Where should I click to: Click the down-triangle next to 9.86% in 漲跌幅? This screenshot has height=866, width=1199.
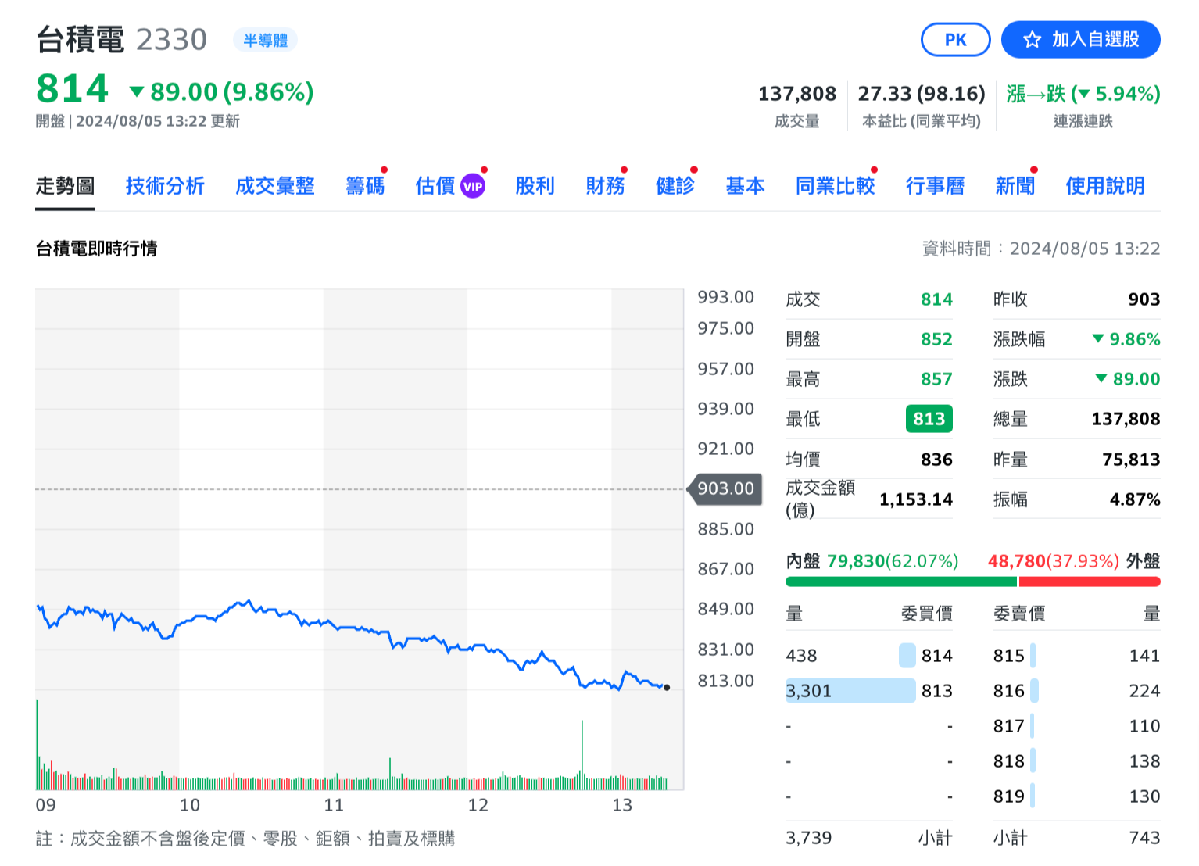1098,339
